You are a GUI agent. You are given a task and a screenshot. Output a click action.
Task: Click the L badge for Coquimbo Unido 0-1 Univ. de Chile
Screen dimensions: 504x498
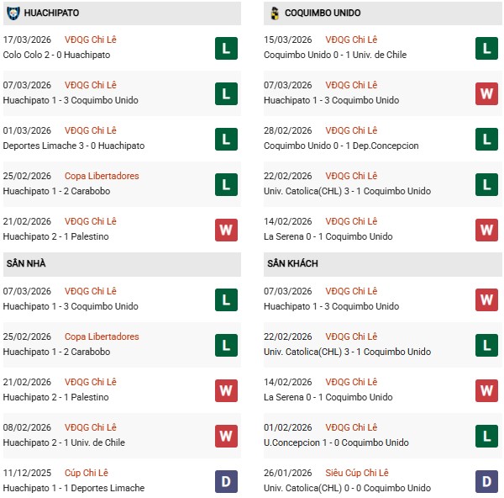click(487, 49)
